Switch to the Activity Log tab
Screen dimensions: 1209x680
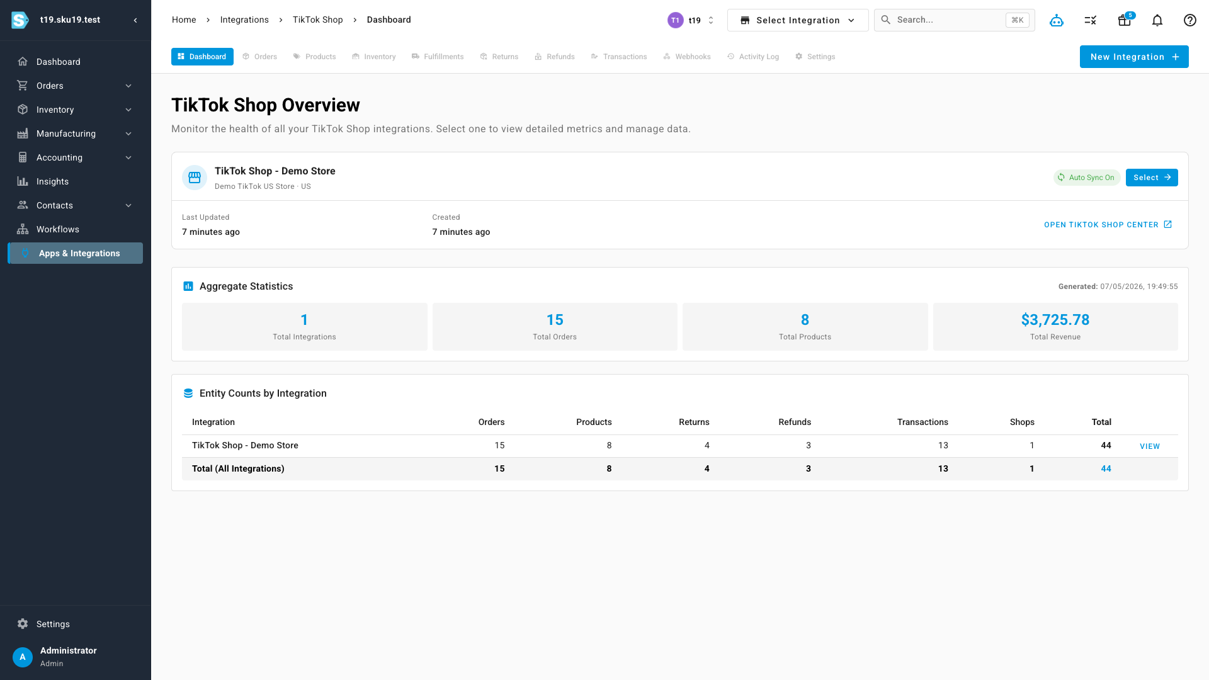[x=753, y=57]
